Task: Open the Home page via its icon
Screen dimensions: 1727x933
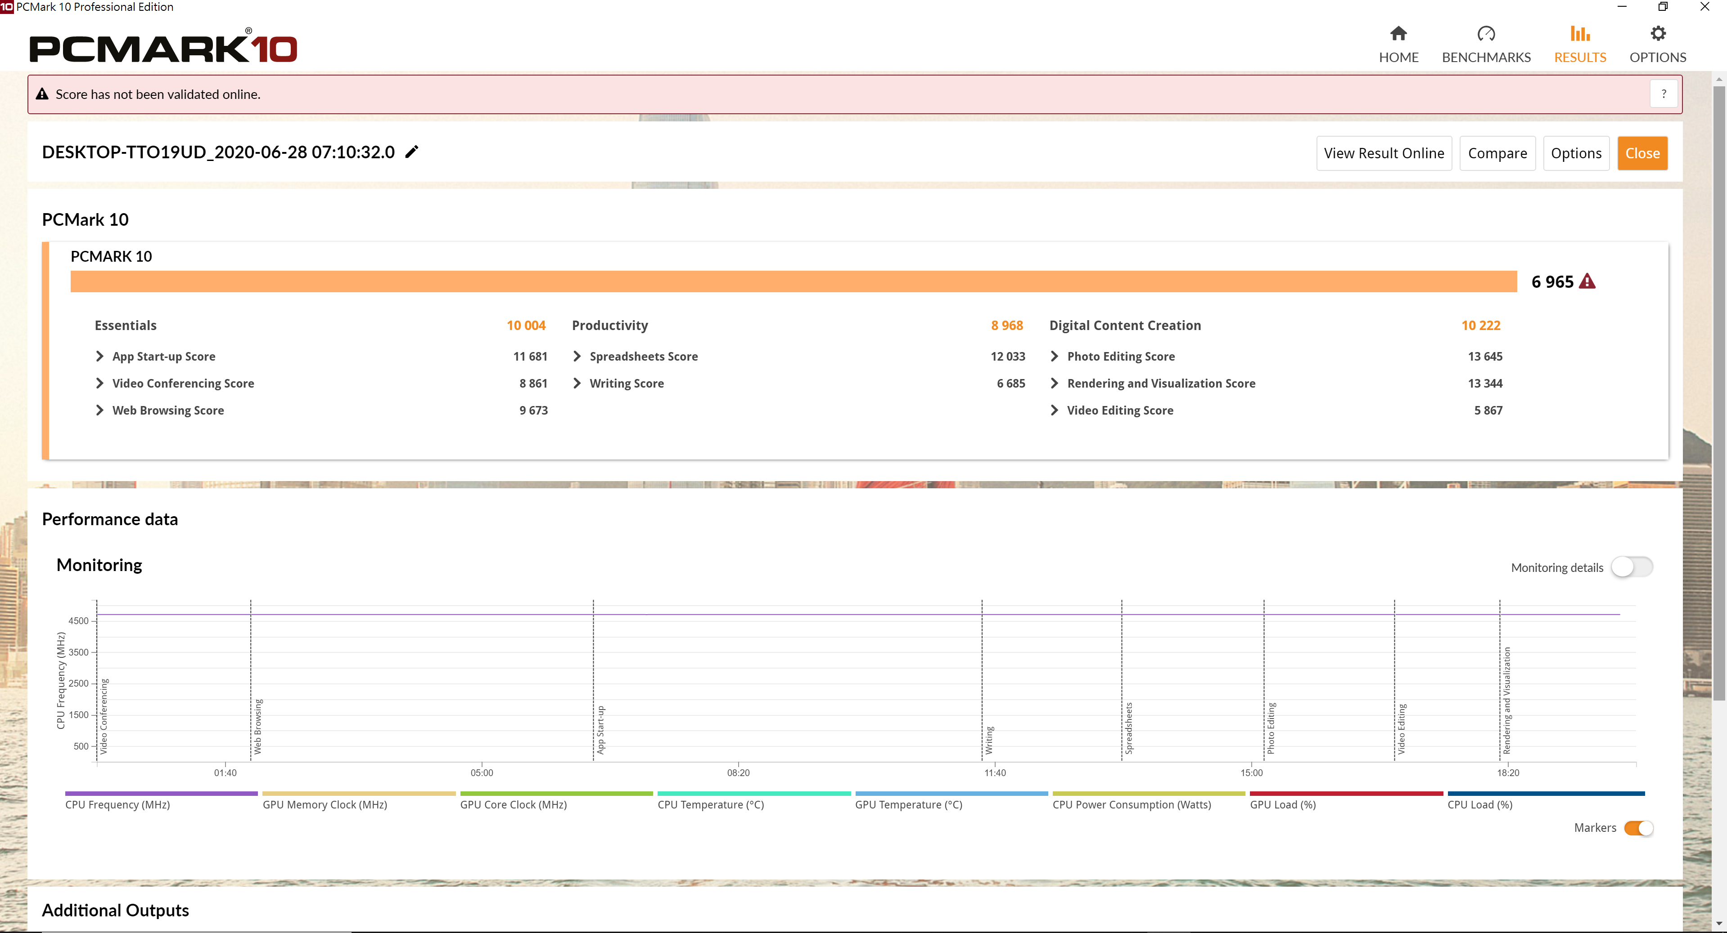Action: (x=1398, y=33)
